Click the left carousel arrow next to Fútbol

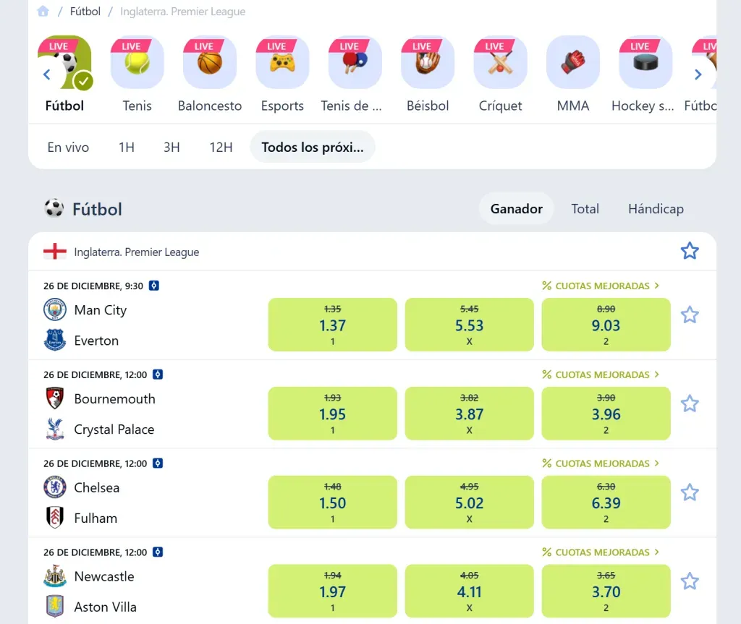(46, 74)
